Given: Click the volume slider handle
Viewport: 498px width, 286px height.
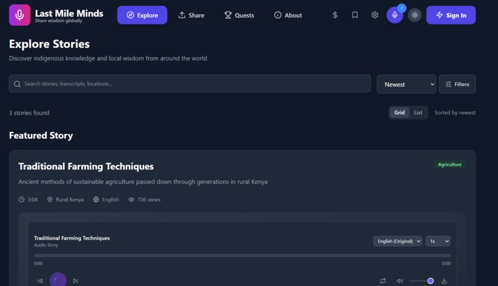Looking at the screenshot, I should [431, 280].
